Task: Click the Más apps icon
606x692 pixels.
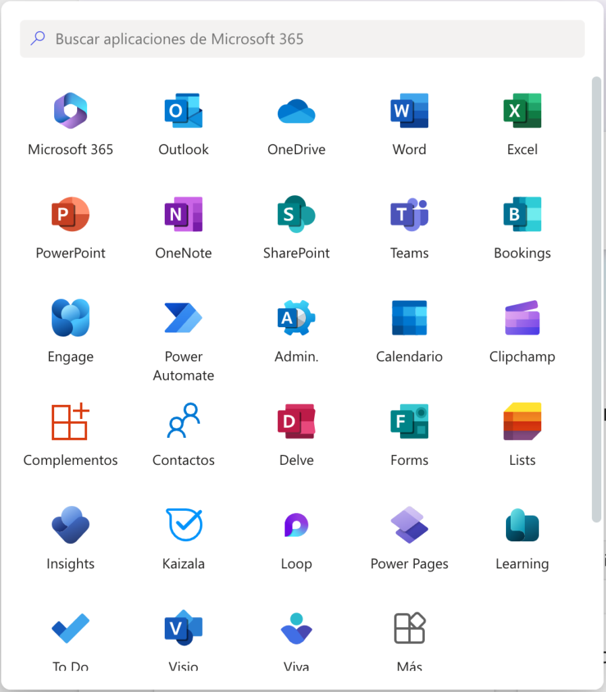Action: (x=409, y=628)
